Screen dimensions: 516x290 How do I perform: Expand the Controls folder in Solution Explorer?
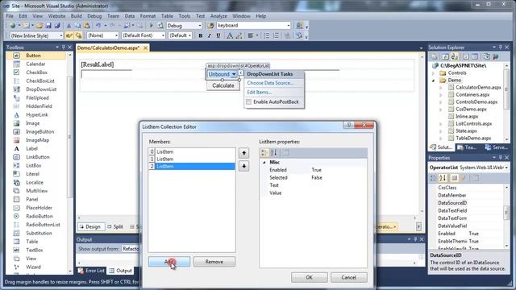434,73
